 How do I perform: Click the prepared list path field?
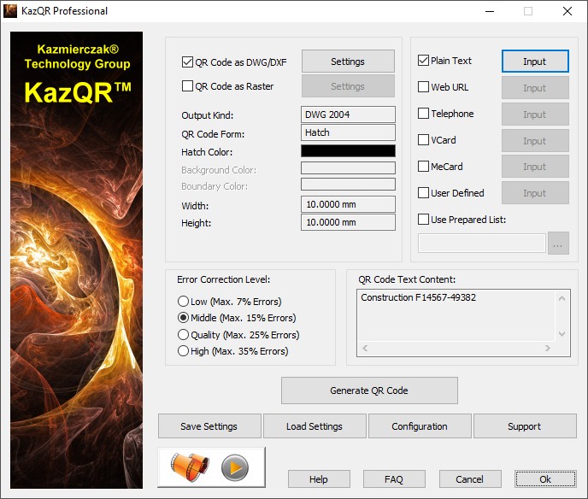[x=482, y=244]
